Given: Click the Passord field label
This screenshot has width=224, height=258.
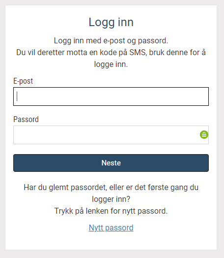Looking at the screenshot, I should click(26, 119).
